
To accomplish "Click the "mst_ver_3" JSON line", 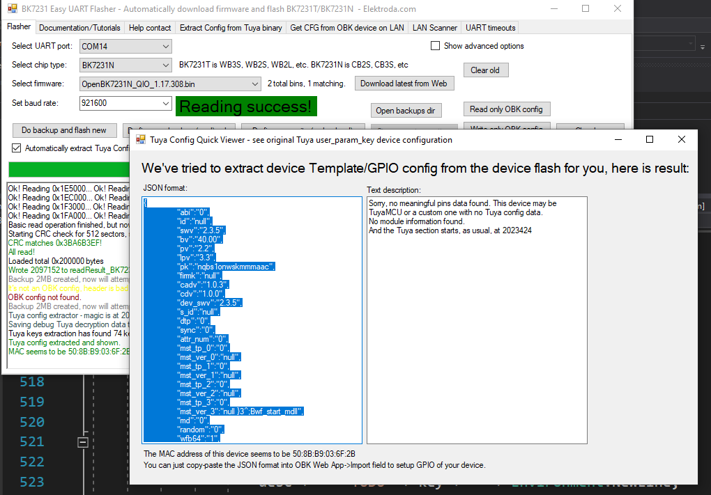I will click(x=240, y=411).
